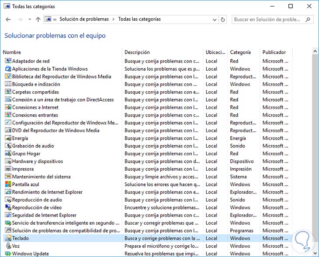Click the Teclado keyboard icon
The width and height of the screenshot is (319, 257).
point(8,238)
